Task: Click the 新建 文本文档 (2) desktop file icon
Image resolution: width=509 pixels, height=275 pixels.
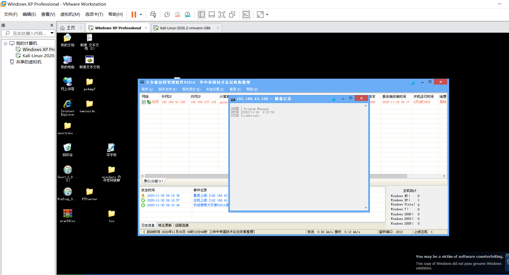Action: click(x=90, y=42)
